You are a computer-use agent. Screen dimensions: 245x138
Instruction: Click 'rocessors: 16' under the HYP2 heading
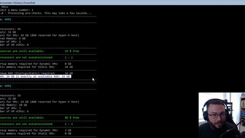point(10,95)
